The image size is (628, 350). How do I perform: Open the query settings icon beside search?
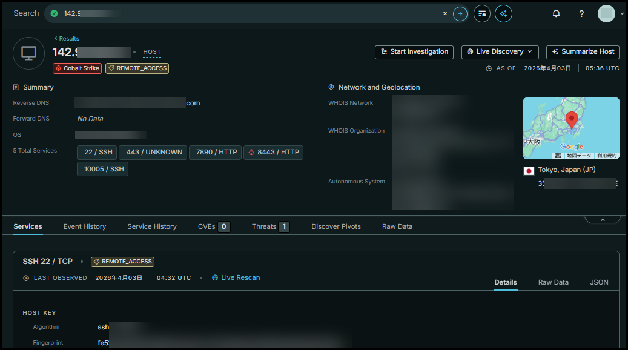482,13
